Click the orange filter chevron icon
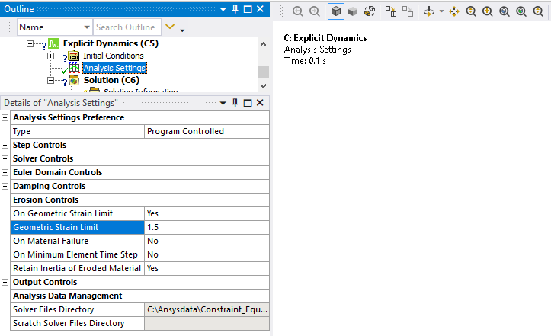The width and height of the screenshot is (551, 336). (170, 27)
